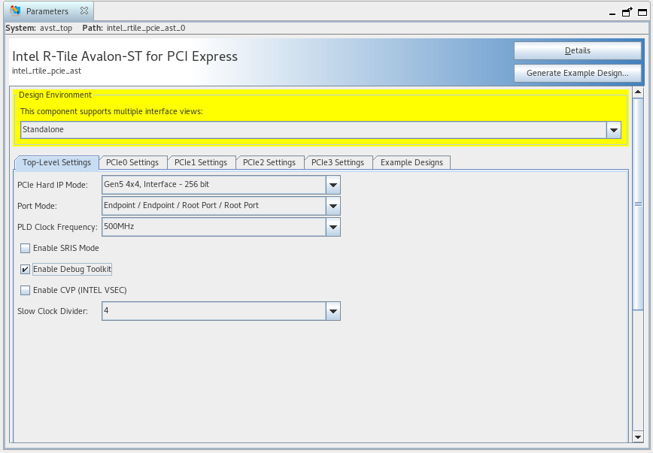Click the "Enable SRIS Mode" label
Viewport: 653px width, 453px height.
(x=66, y=249)
